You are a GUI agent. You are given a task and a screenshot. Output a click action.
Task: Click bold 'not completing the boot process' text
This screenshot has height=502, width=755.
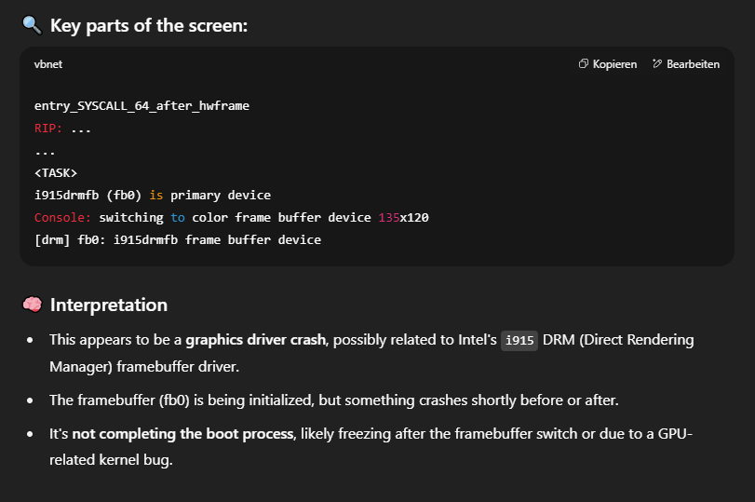[x=183, y=434]
